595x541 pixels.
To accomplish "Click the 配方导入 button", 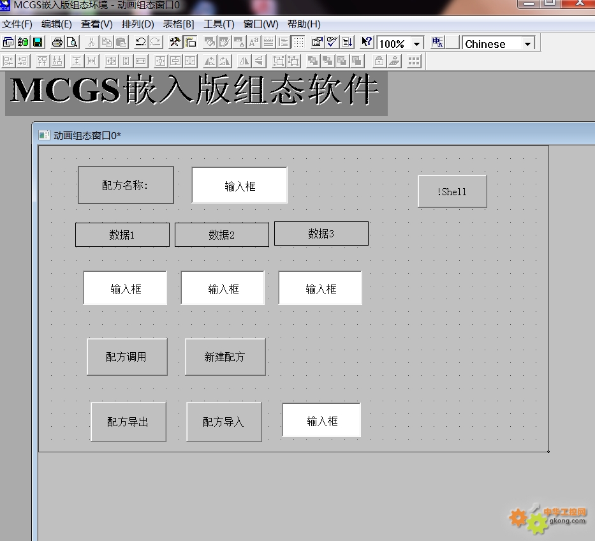I will (224, 422).
